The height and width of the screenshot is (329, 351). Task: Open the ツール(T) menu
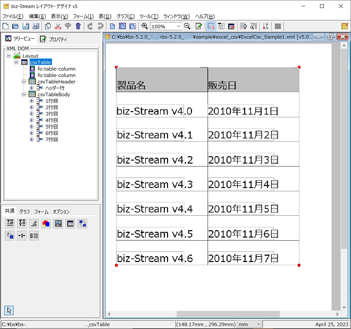pos(149,16)
